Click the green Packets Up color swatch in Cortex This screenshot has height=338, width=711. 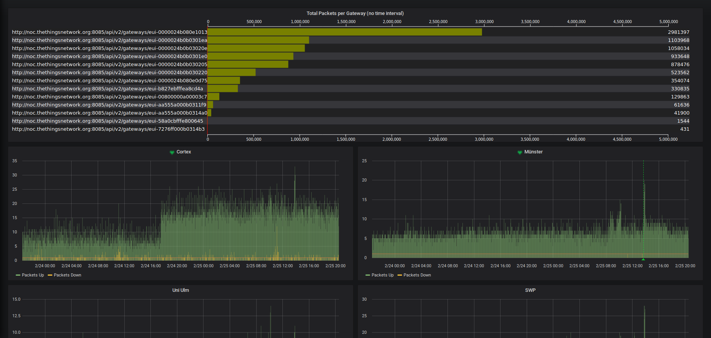[18, 275]
